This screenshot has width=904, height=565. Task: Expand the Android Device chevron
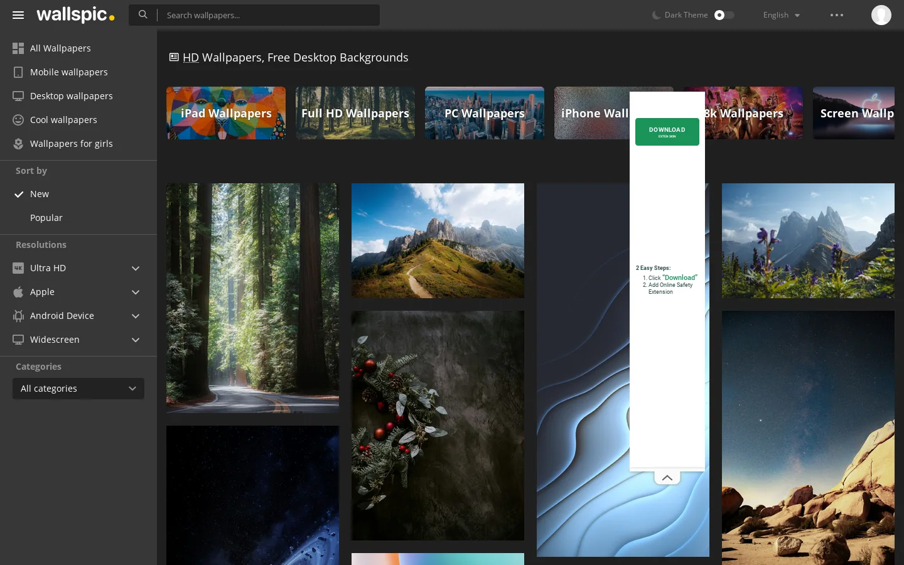click(136, 316)
